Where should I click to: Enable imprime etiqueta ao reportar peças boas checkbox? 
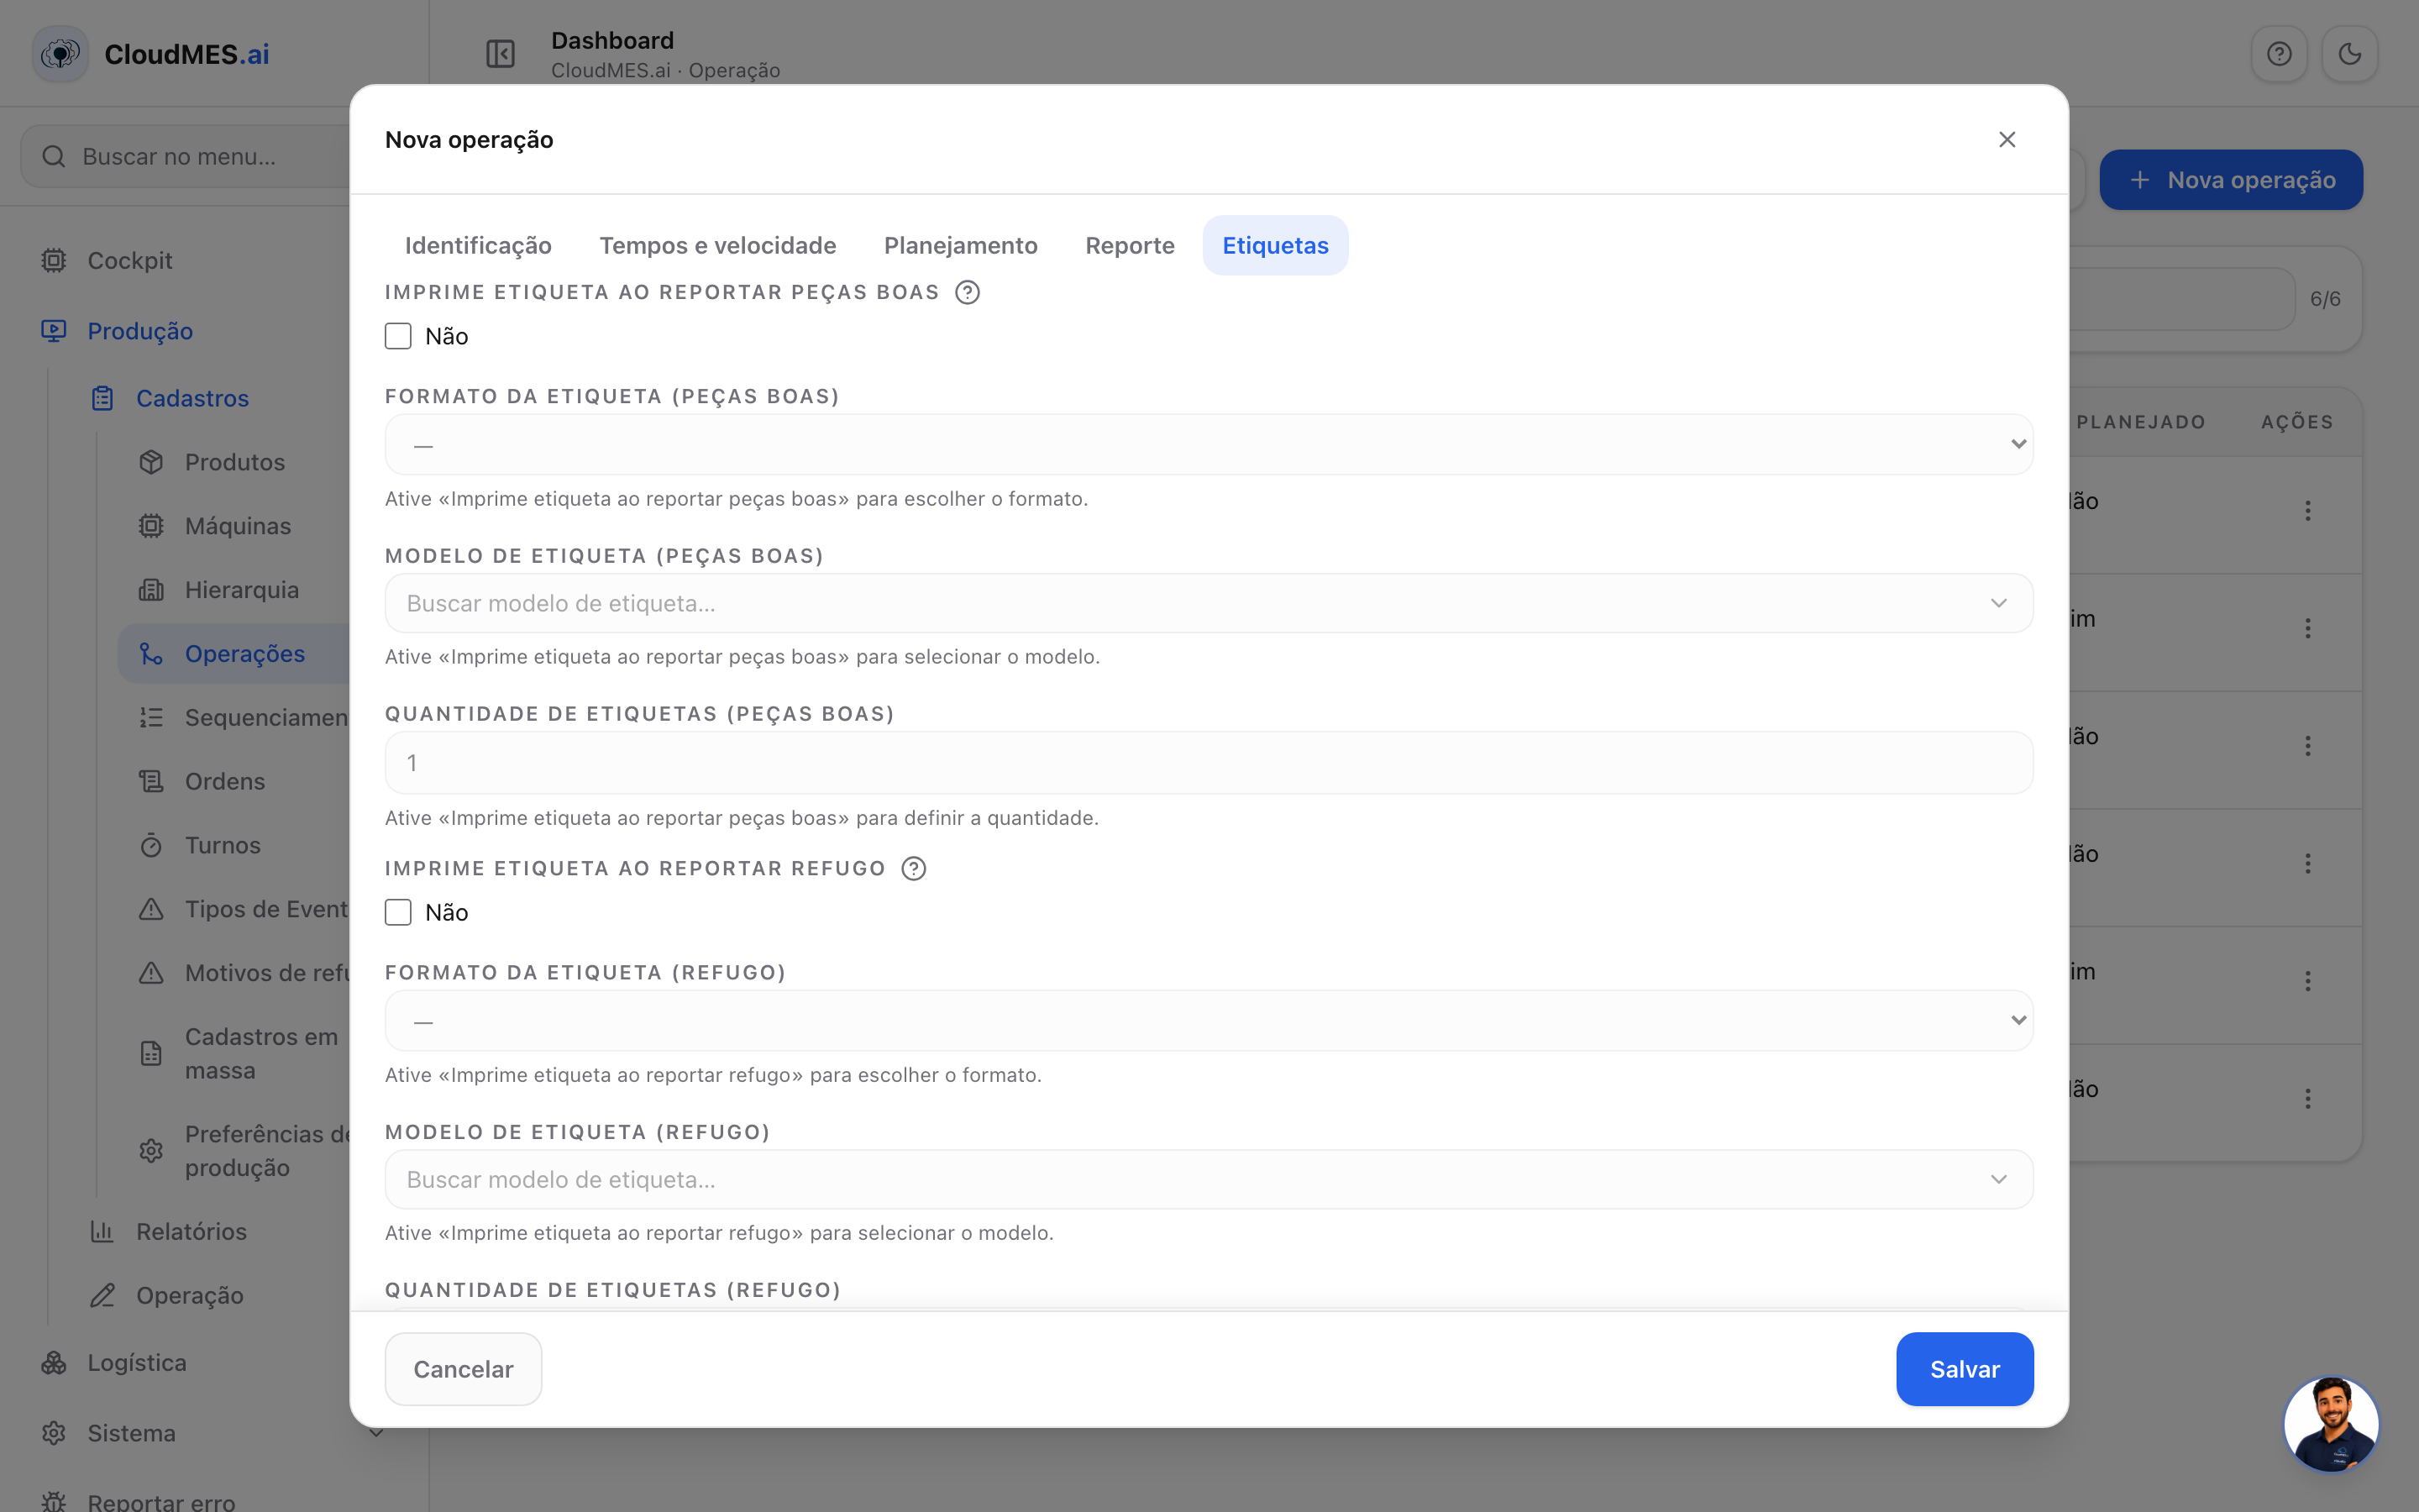[x=398, y=336]
